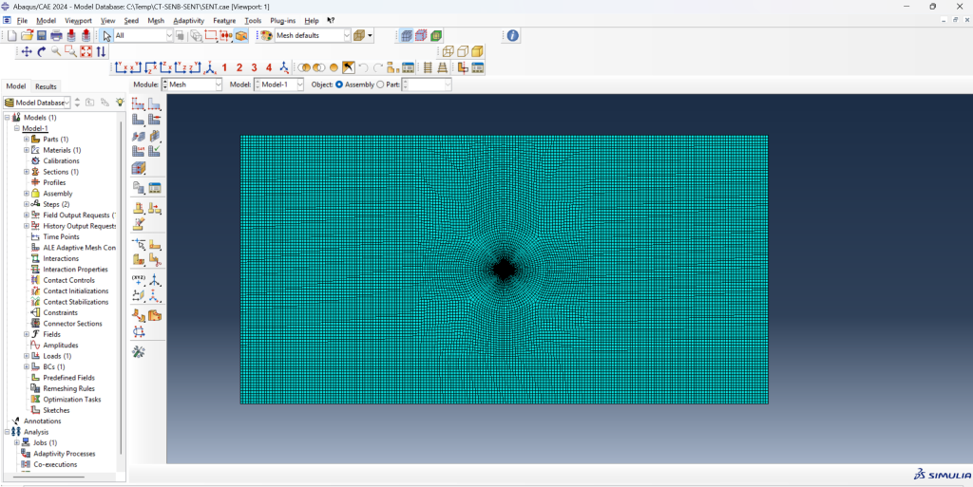
Task: Open the Query information icon
Action: point(513,35)
